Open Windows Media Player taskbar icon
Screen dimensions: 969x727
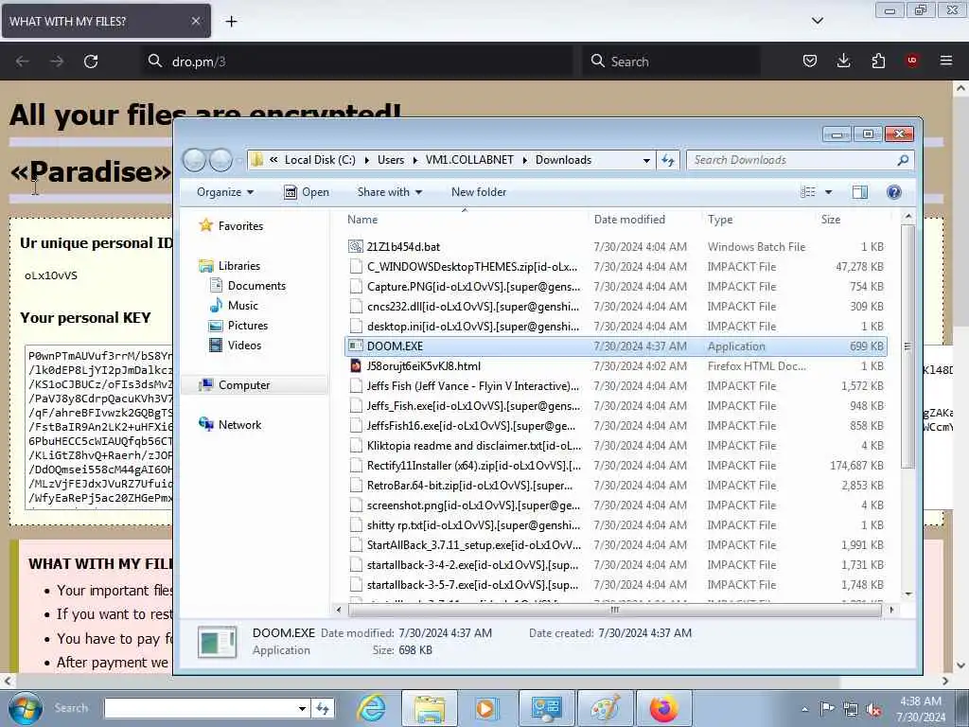[485, 708]
